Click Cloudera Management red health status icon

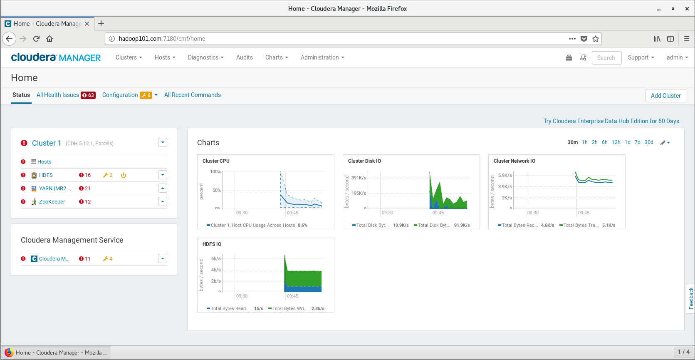tap(23, 259)
